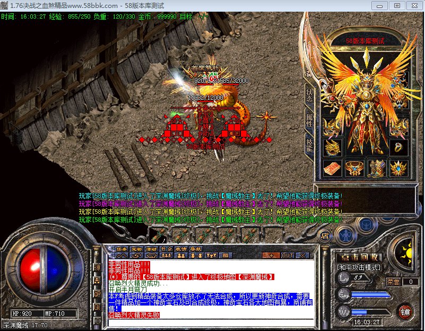Open the 店 shop round button
Image resolution: width=425 pixels, height=331 pixels.
point(324,236)
